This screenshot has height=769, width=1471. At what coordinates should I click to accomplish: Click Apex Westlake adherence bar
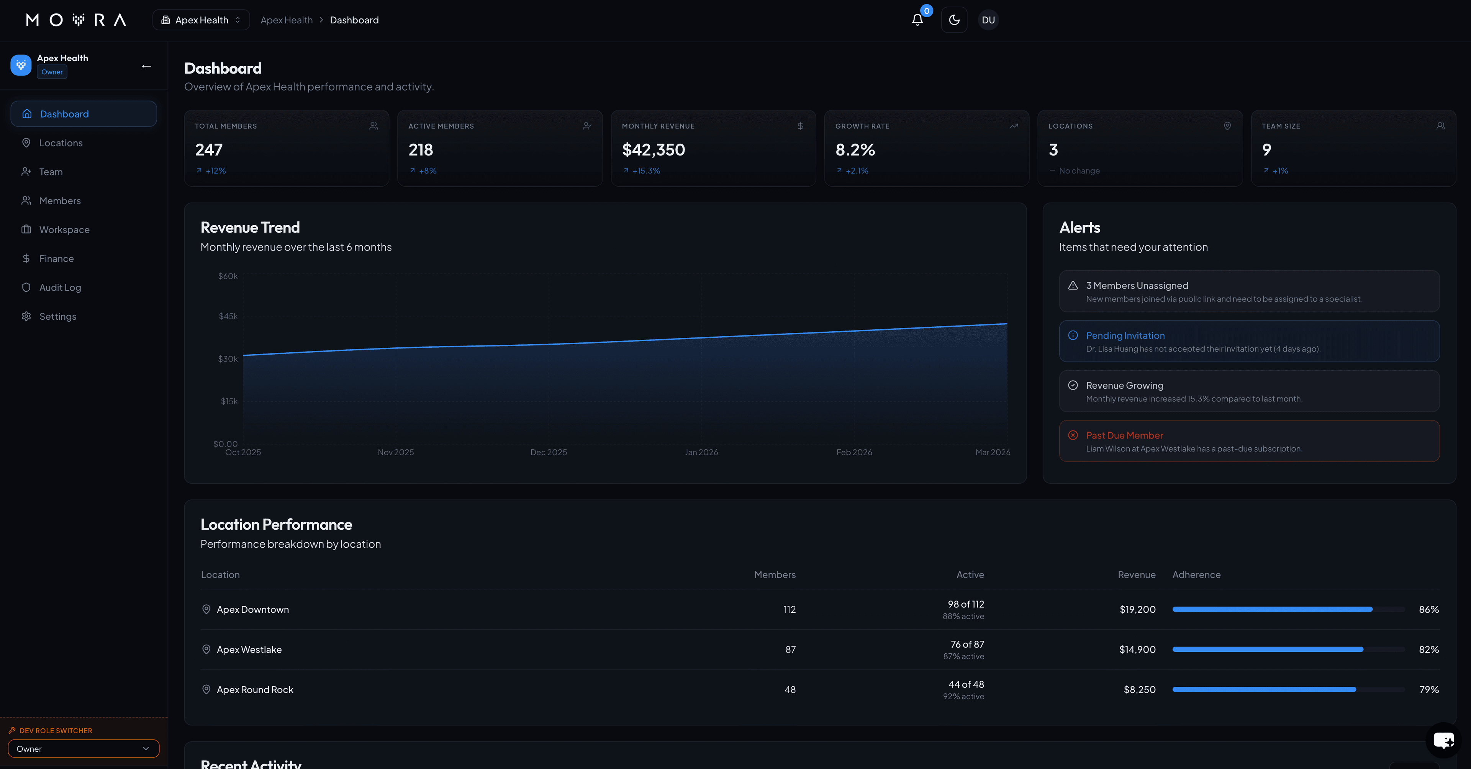click(x=1288, y=650)
